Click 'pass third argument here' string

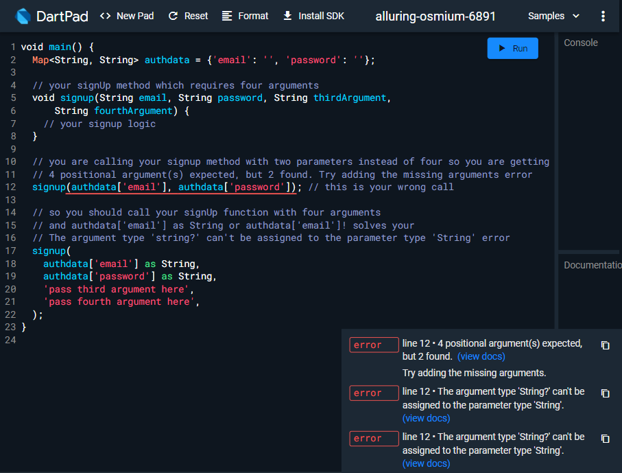coord(116,289)
